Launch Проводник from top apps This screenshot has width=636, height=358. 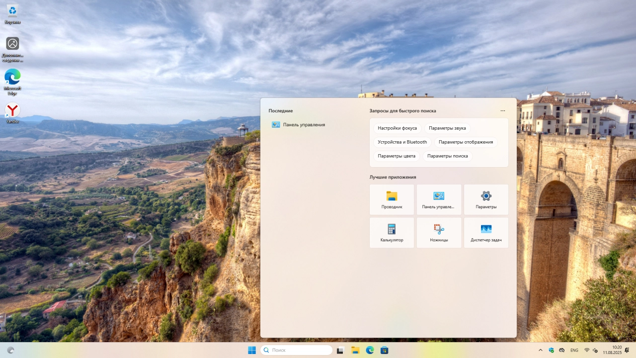tap(392, 200)
